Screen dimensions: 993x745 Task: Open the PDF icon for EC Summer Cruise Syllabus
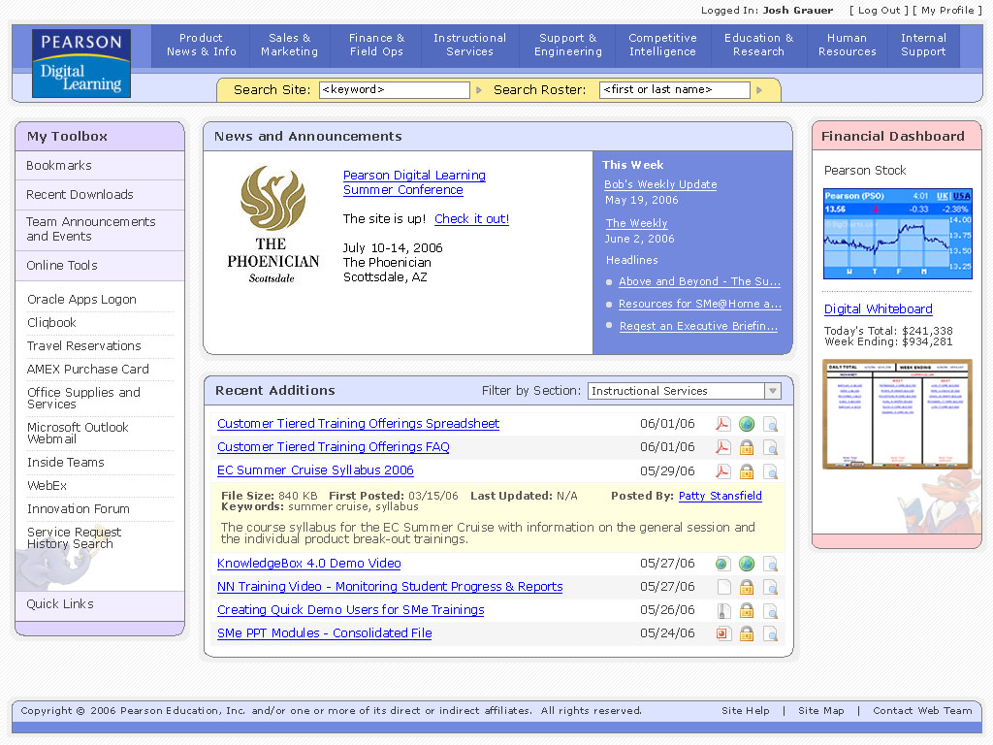coord(722,470)
